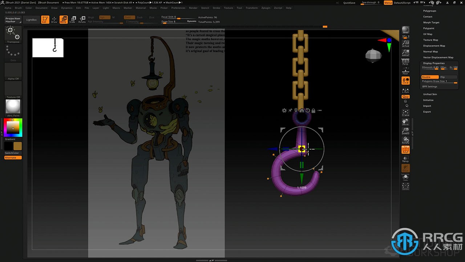Click the camera view orientation head
This screenshot has width=465, height=262.
(374, 55)
